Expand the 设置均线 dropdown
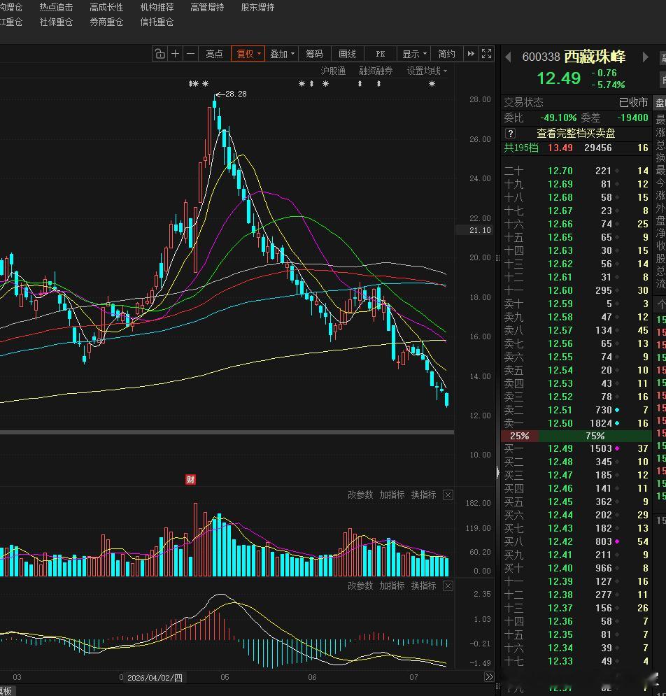 (x=427, y=71)
